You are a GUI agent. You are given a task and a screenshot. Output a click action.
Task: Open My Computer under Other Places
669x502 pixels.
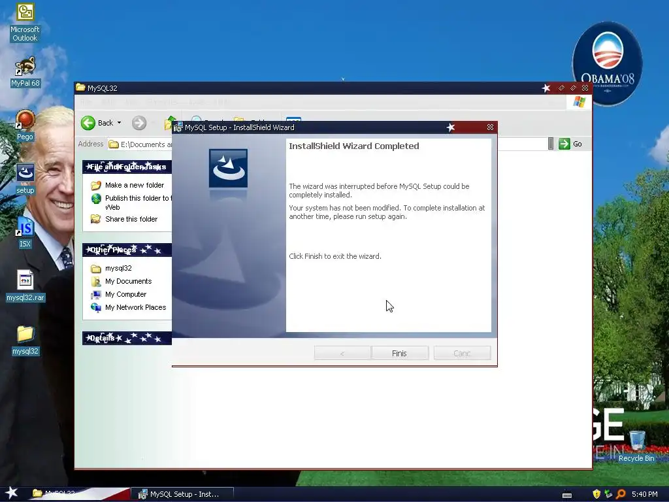tap(125, 295)
